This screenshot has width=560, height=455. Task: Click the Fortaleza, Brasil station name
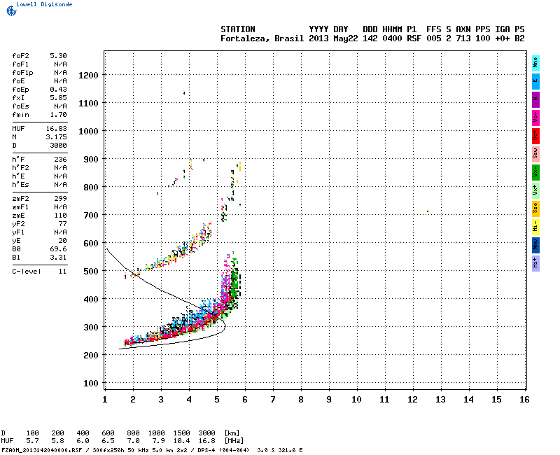262,38
